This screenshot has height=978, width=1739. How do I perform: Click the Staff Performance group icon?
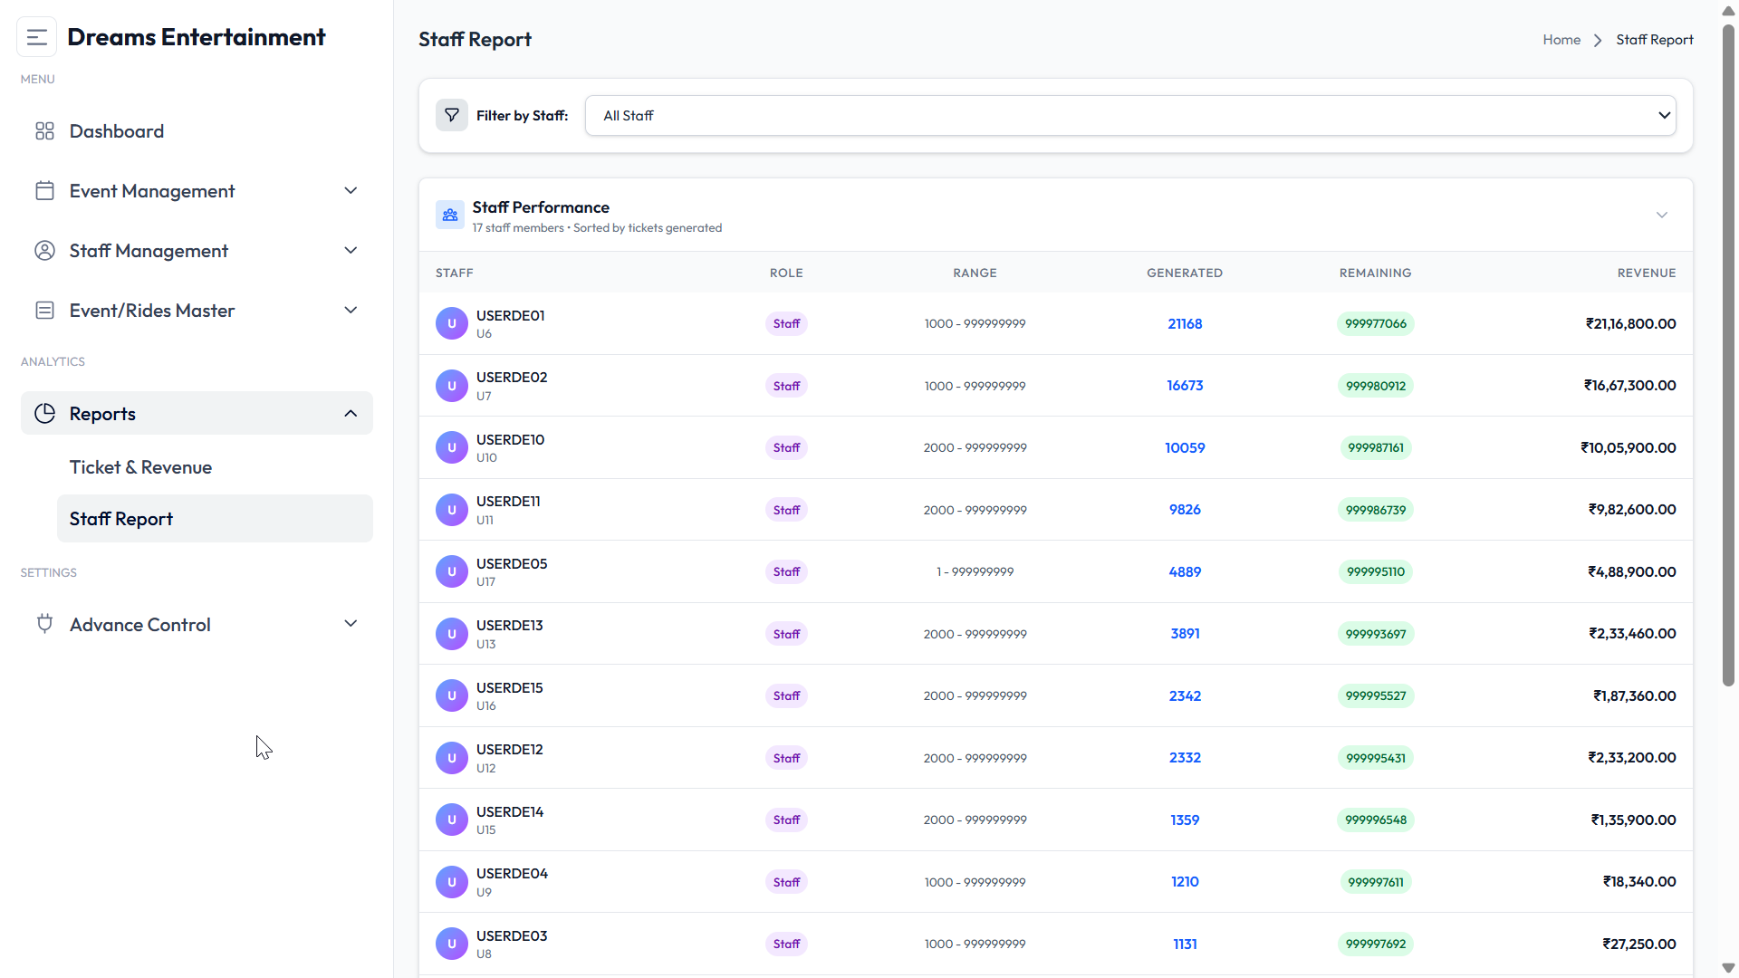click(450, 216)
